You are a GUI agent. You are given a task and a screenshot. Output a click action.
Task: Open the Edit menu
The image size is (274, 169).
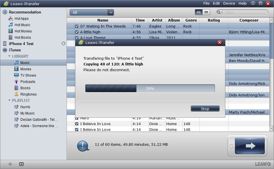point(216,3)
